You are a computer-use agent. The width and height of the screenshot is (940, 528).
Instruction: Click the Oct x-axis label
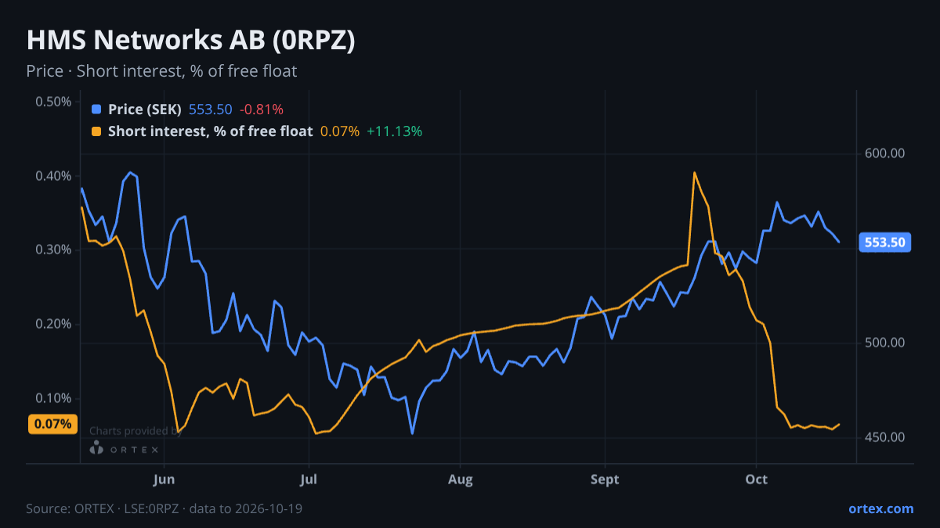[757, 479]
